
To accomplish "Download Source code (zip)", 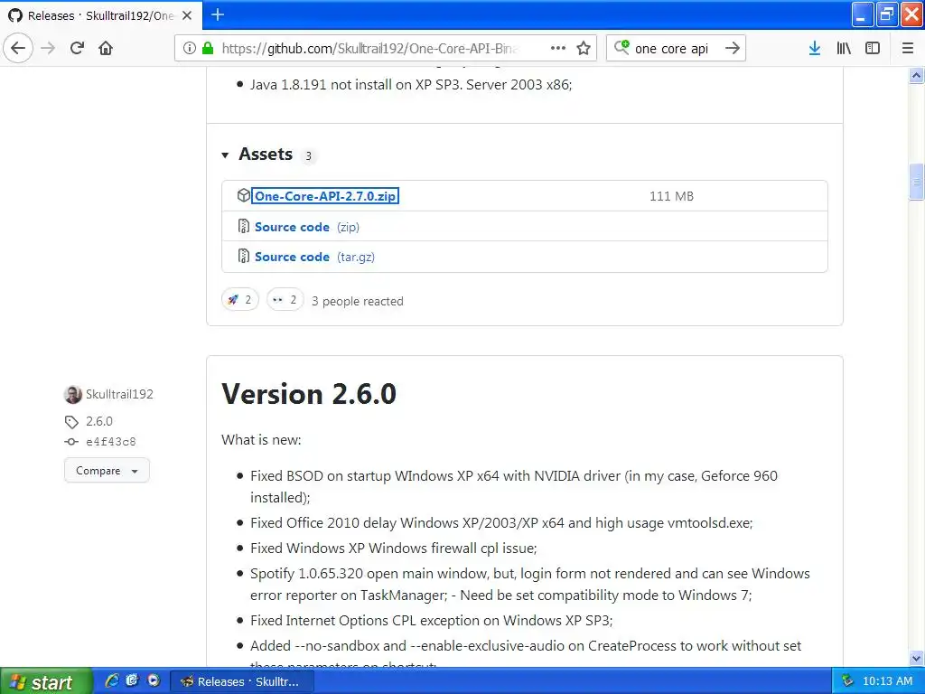I will point(307,227).
